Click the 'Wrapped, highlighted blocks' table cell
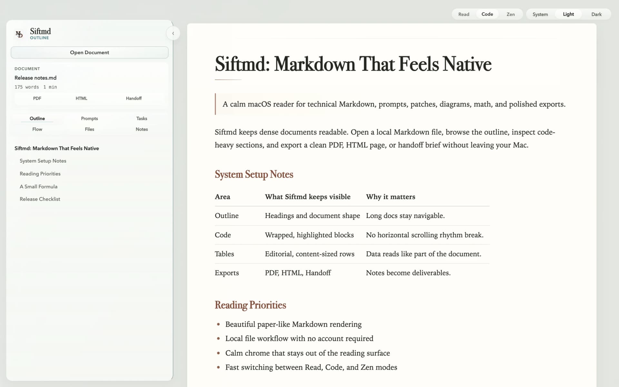This screenshot has width=619, height=387. (x=309, y=235)
